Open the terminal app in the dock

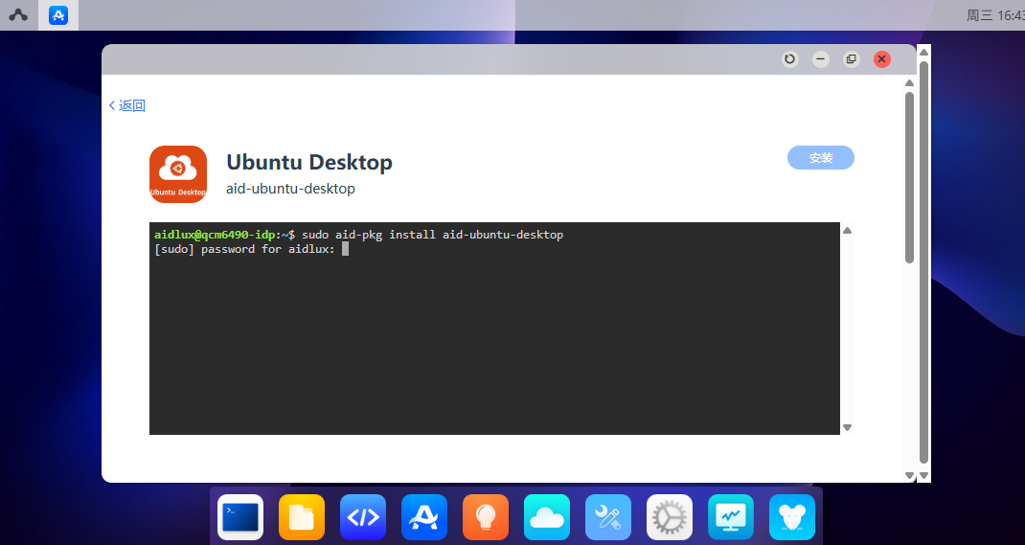pyautogui.click(x=240, y=517)
